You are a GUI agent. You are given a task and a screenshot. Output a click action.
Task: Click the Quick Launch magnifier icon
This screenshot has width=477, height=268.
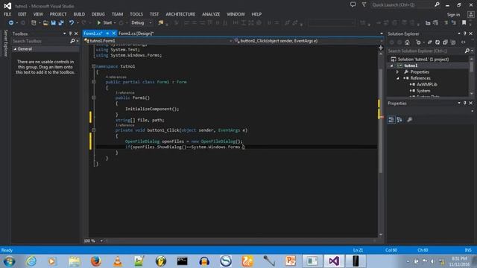437,4
